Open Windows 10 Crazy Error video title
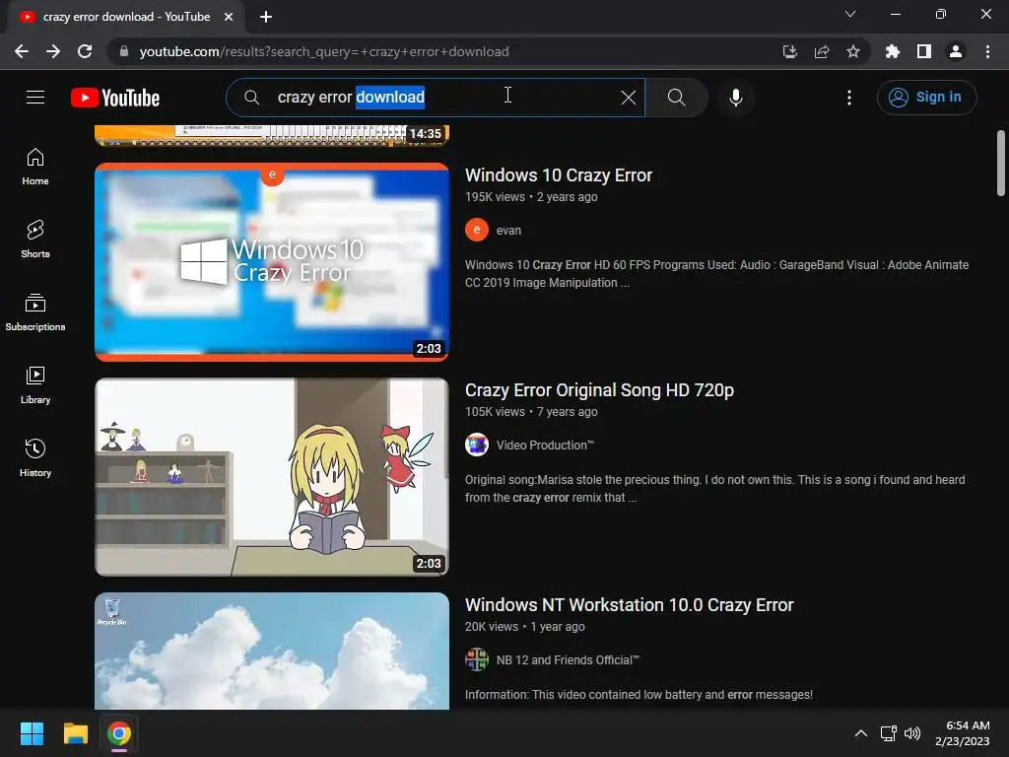 (559, 175)
